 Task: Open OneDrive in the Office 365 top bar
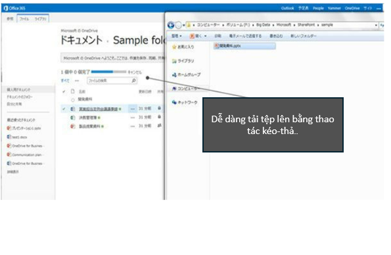[x=352, y=9]
